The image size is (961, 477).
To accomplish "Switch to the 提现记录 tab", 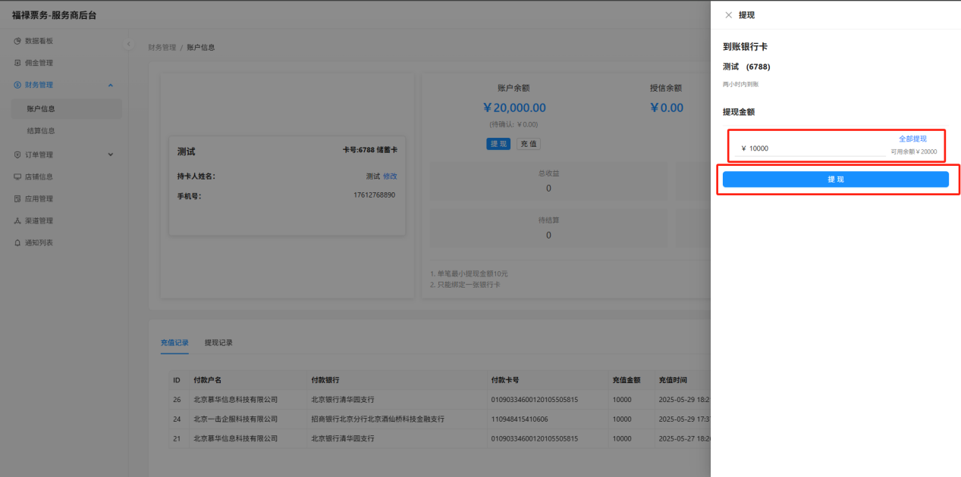I will tap(218, 343).
